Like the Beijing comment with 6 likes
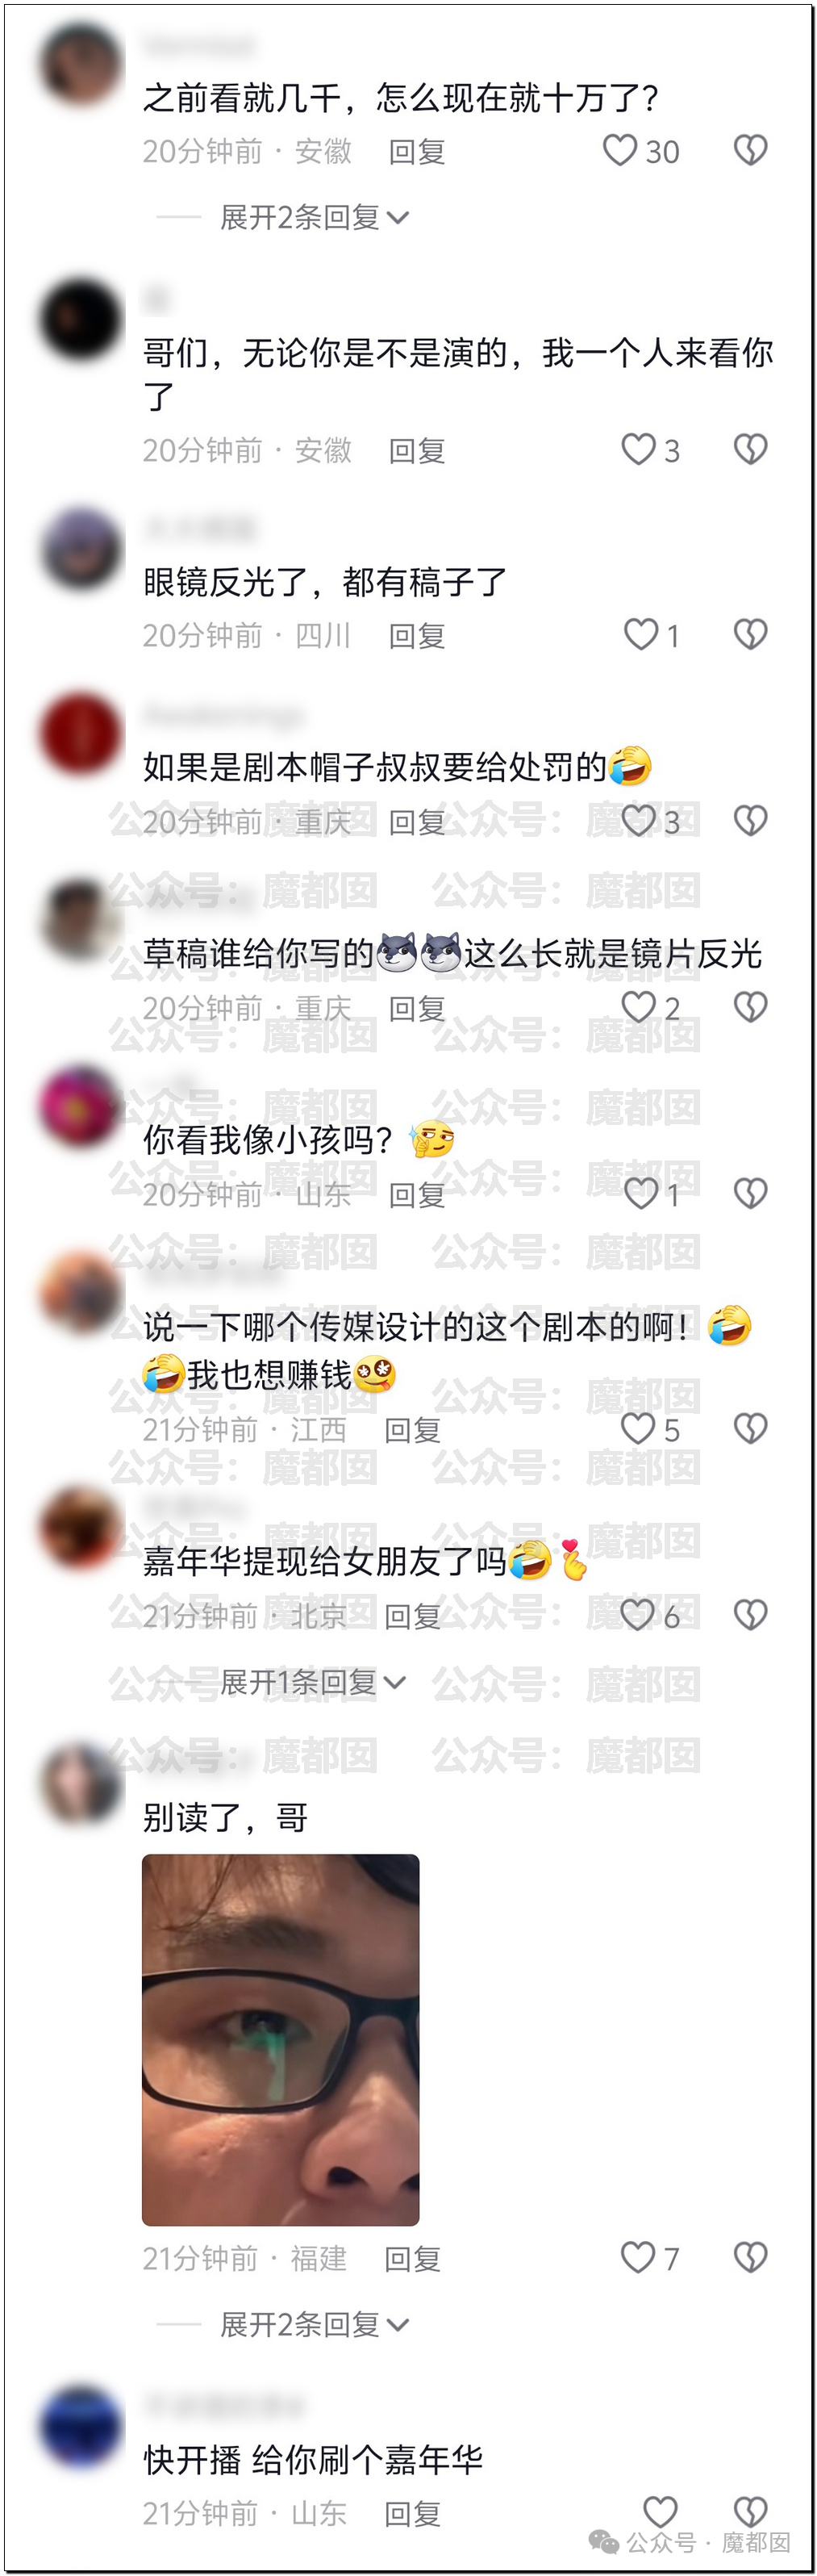817x2576 pixels. tap(637, 1614)
